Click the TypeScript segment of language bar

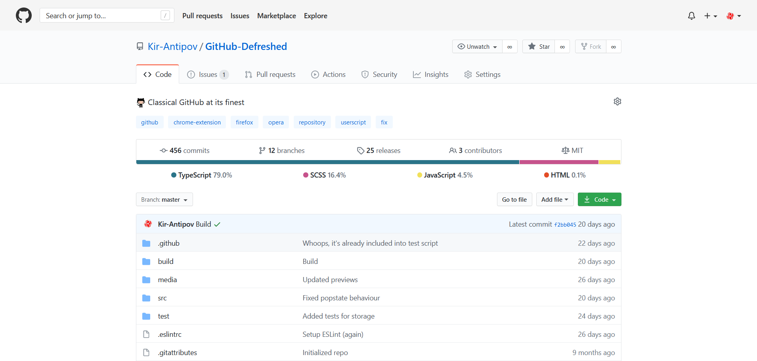(328, 162)
